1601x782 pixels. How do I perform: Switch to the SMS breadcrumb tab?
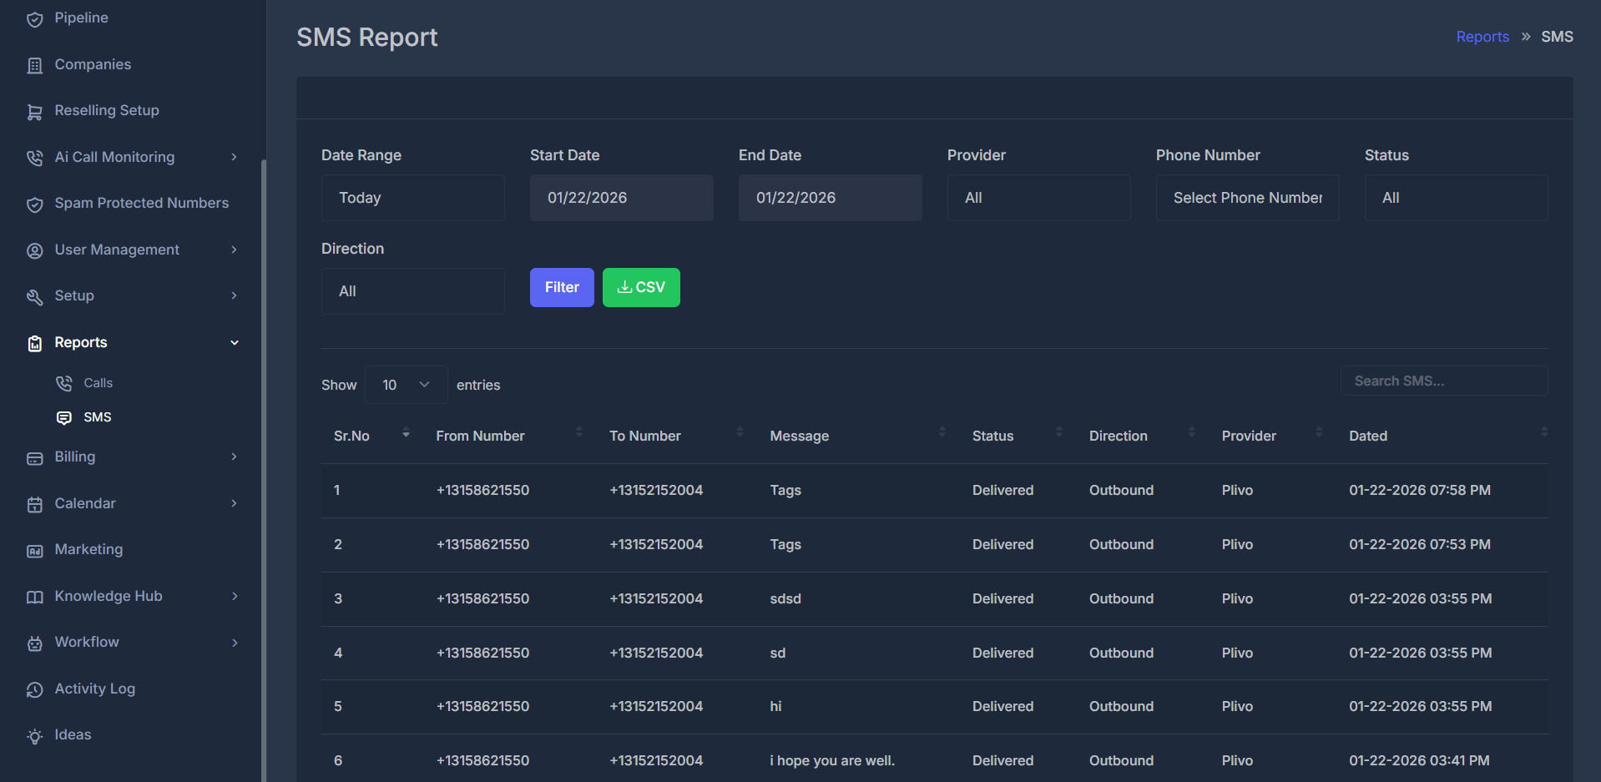[x=1557, y=36]
